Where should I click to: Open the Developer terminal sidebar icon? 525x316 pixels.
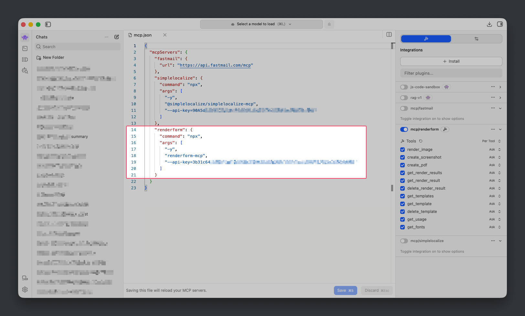click(25, 48)
